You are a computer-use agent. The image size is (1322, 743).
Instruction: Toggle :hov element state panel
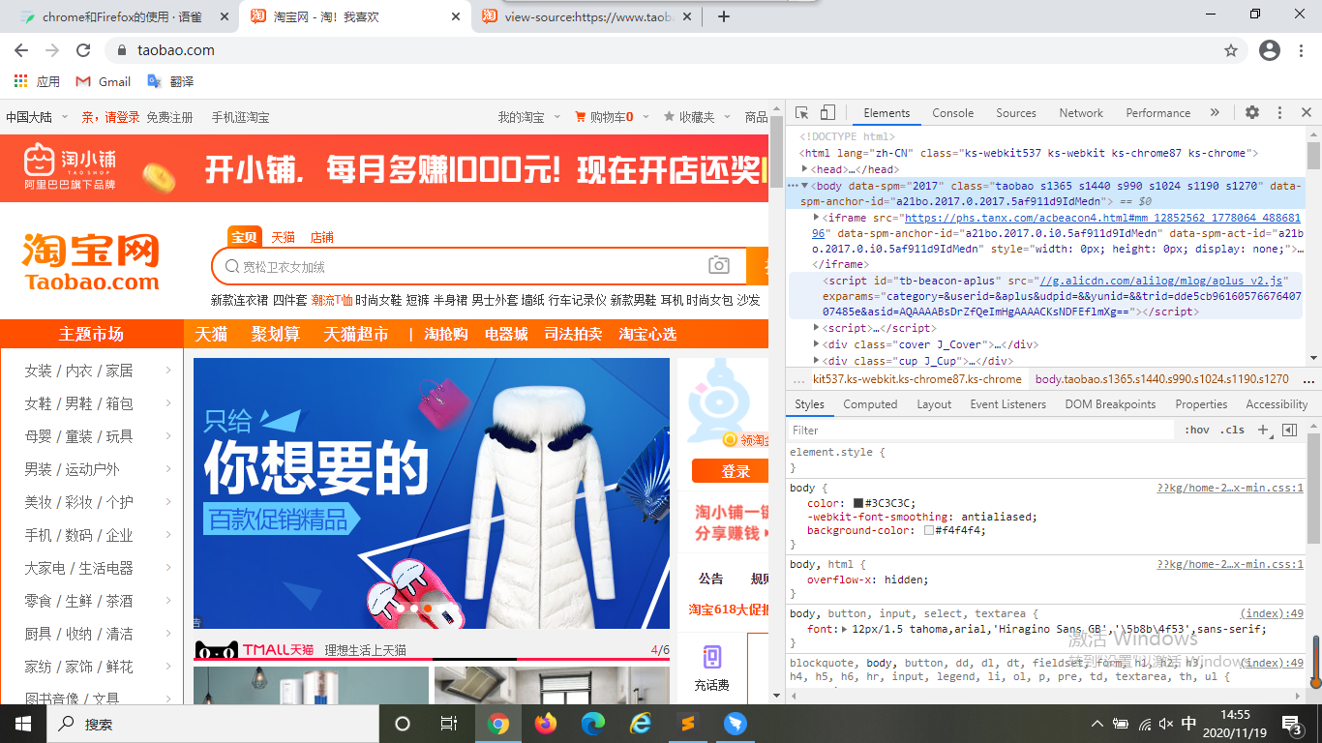1197,430
